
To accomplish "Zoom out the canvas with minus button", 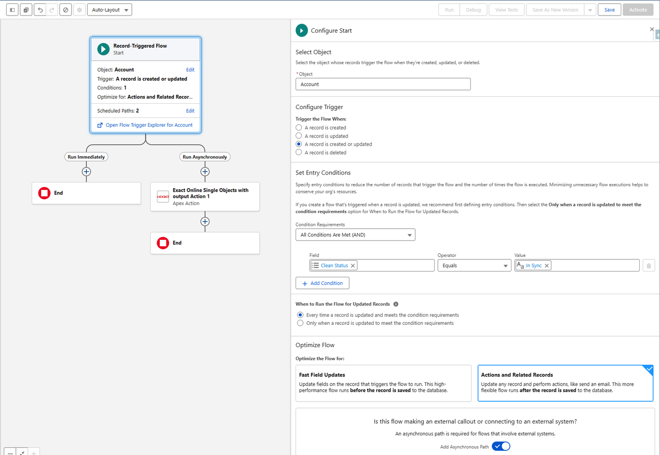I will point(10,452).
